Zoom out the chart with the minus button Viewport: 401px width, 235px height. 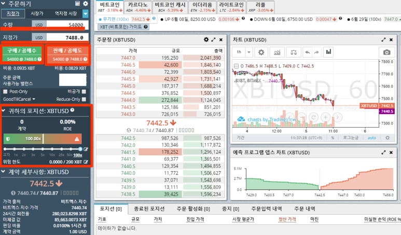302,117
